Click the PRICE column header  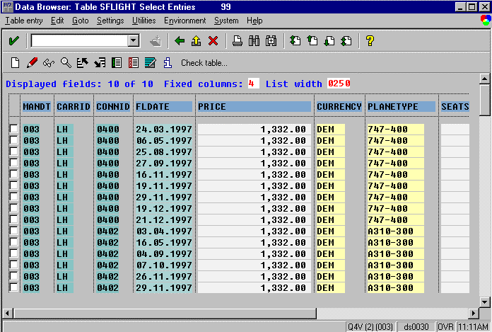coord(254,107)
